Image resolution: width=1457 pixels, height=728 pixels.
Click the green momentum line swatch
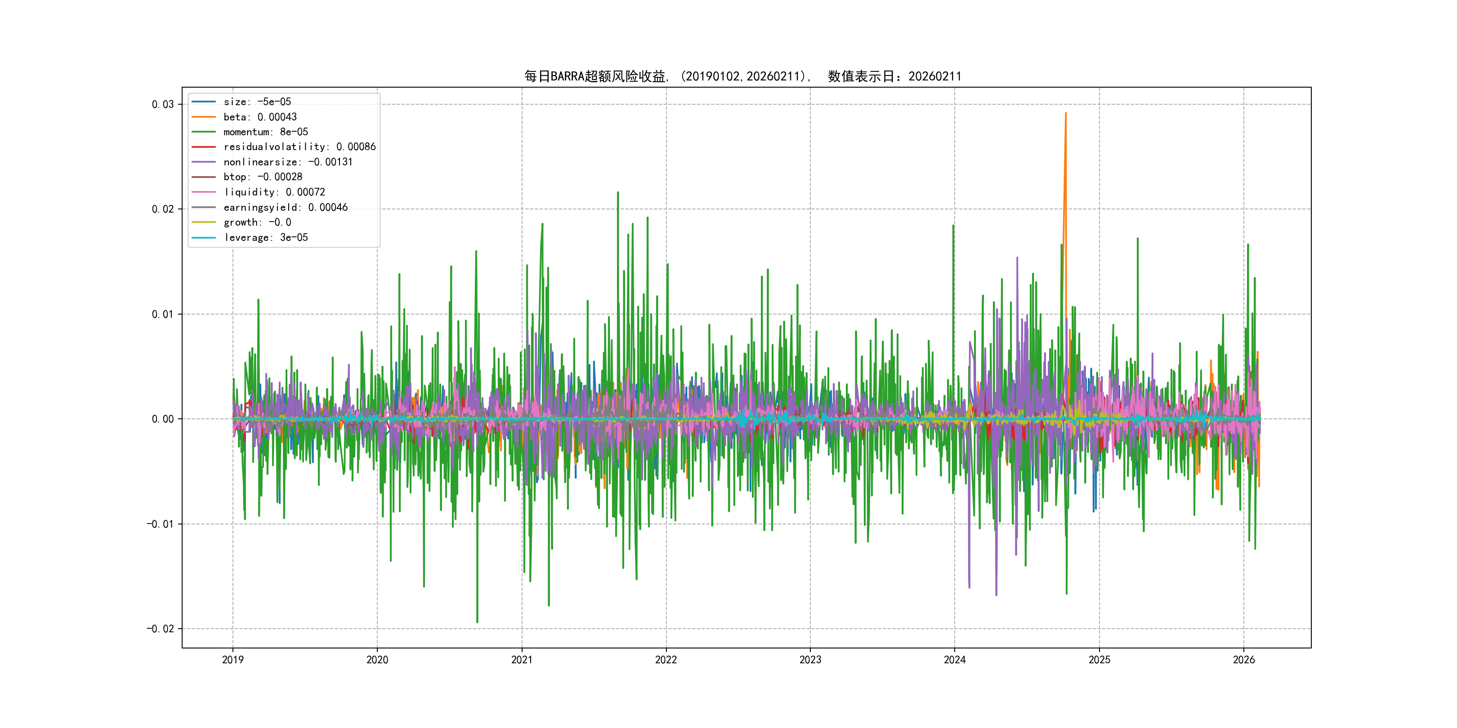204,132
